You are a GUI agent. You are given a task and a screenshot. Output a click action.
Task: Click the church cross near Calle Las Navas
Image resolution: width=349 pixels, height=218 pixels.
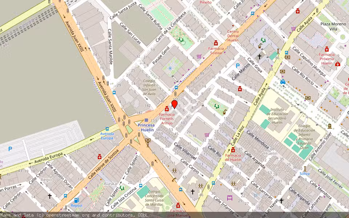(281, 201)
